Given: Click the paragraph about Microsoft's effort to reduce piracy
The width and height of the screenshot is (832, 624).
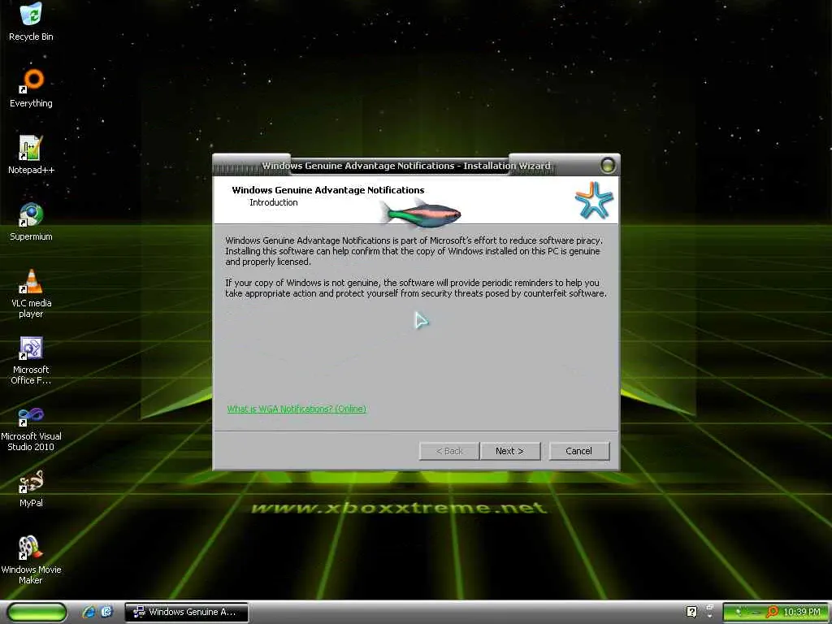Looking at the screenshot, I should coord(414,251).
